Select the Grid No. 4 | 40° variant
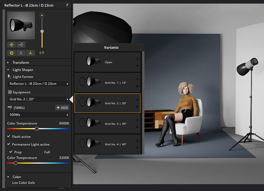The height and width of the screenshot is (191, 264). click(x=107, y=144)
